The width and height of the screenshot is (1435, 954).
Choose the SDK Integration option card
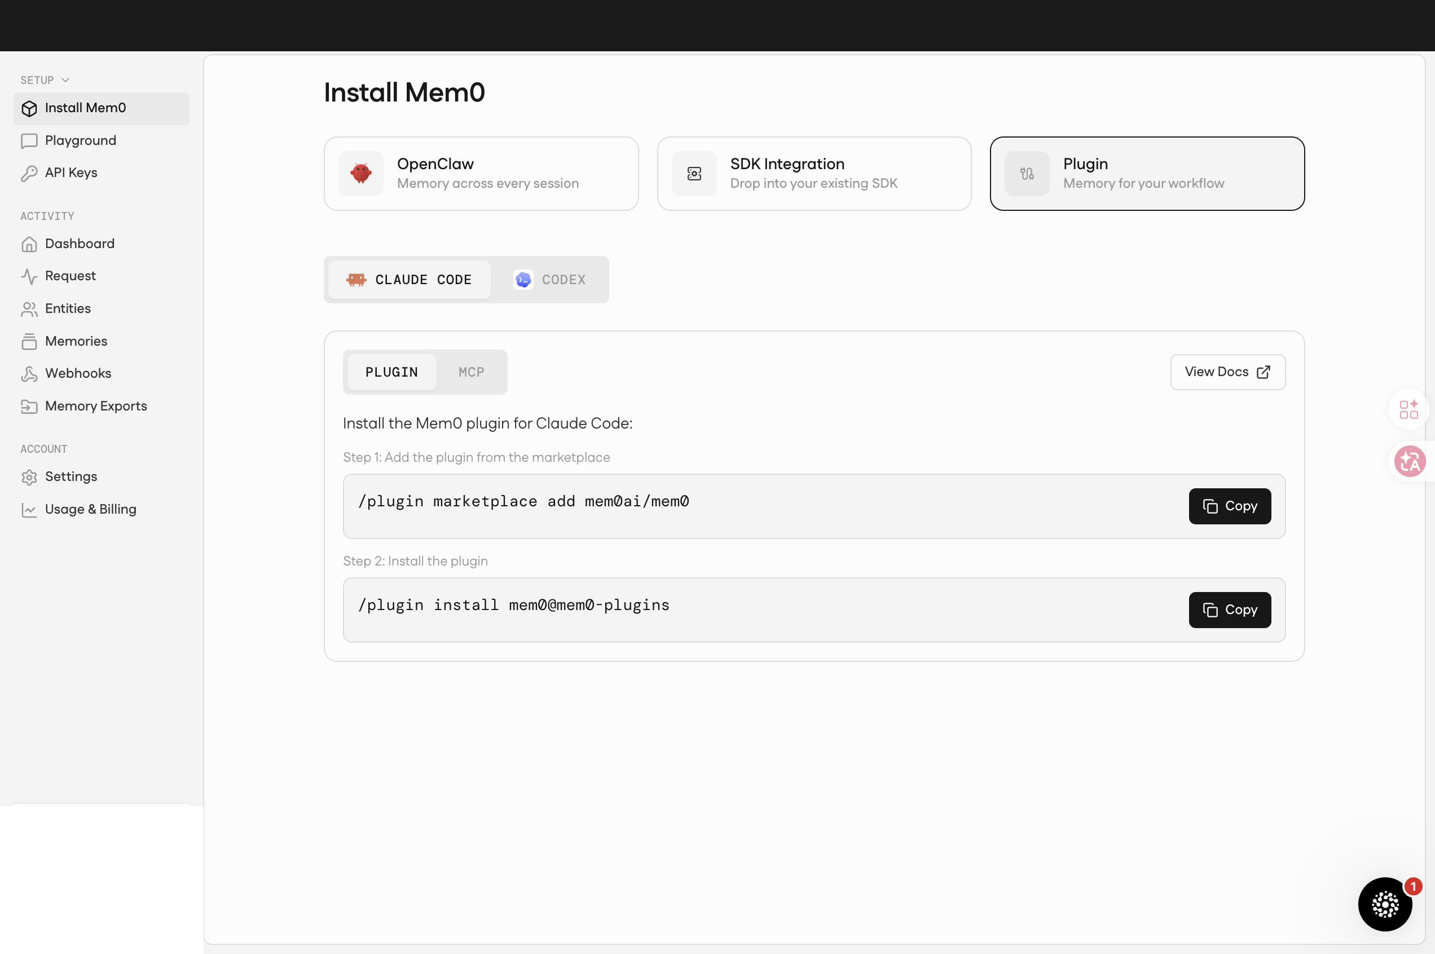tap(813, 174)
